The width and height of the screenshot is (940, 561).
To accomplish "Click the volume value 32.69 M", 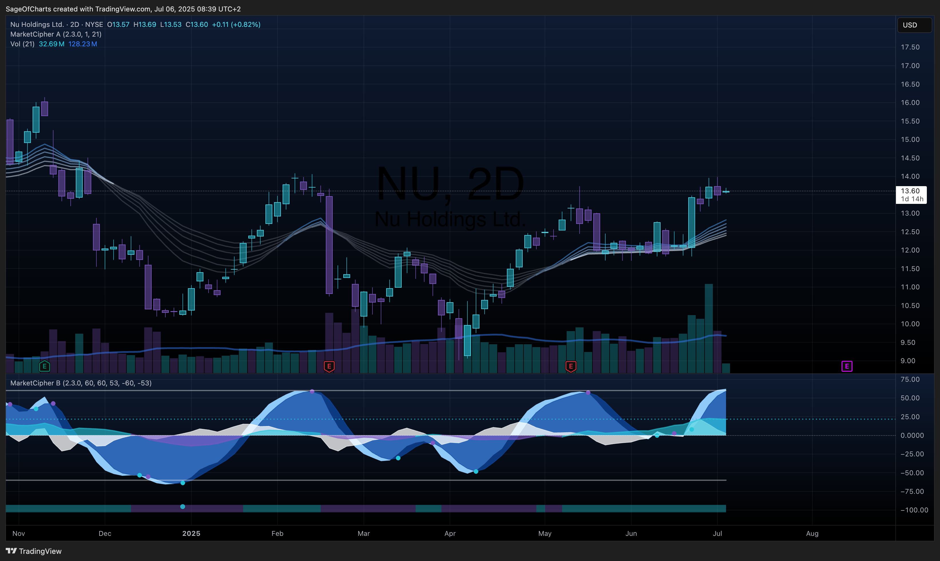I will click(51, 44).
